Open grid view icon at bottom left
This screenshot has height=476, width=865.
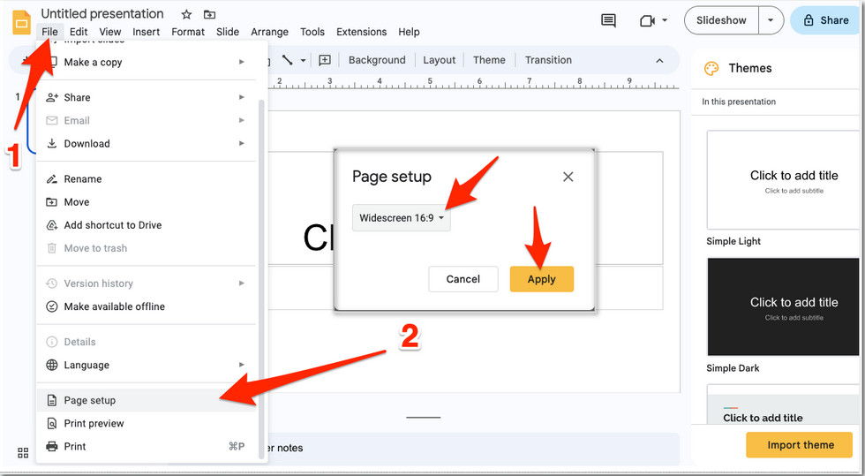click(23, 453)
